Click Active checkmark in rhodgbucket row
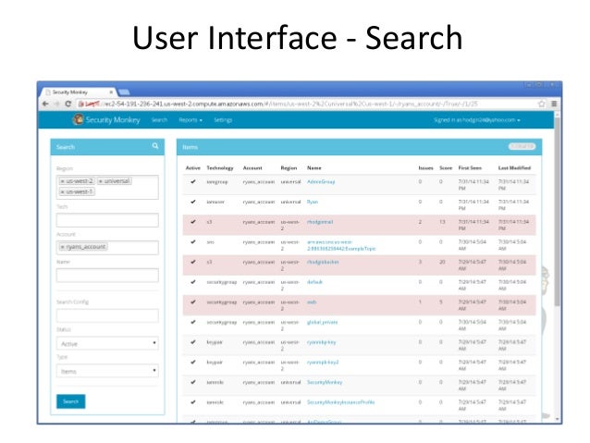 pyautogui.click(x=193, y=262)
